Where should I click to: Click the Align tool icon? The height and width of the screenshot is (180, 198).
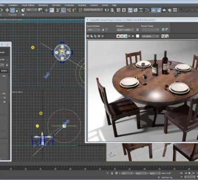pos(112,10)
